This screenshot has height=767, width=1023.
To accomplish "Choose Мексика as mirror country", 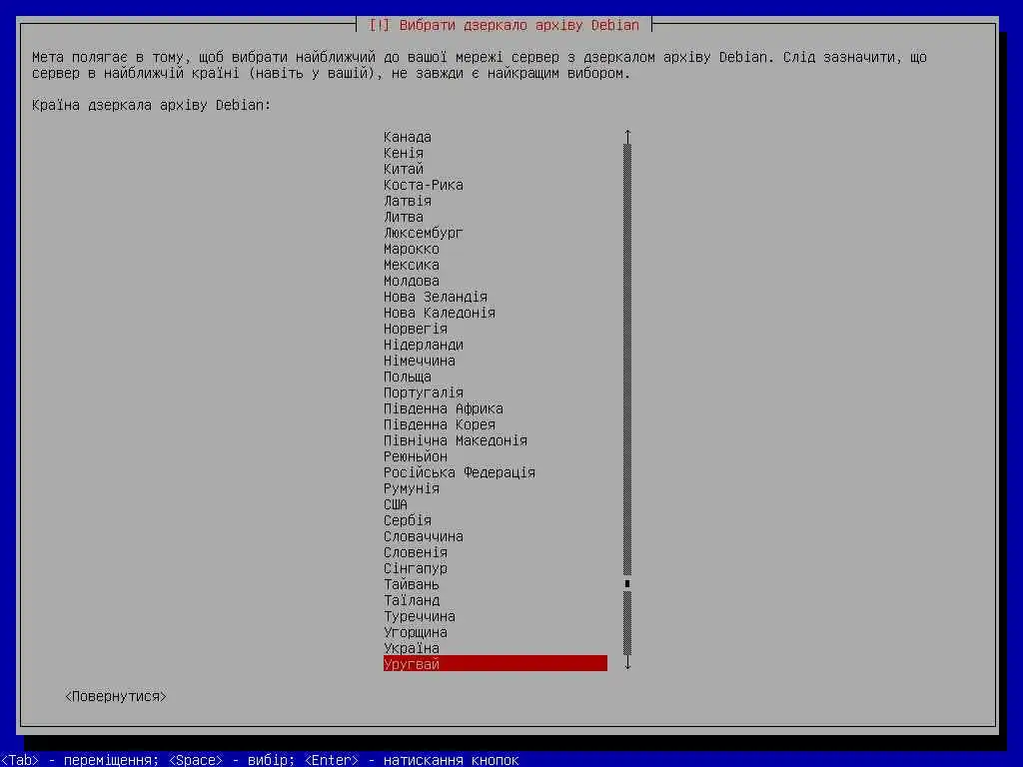I will (x=411, y=265).
